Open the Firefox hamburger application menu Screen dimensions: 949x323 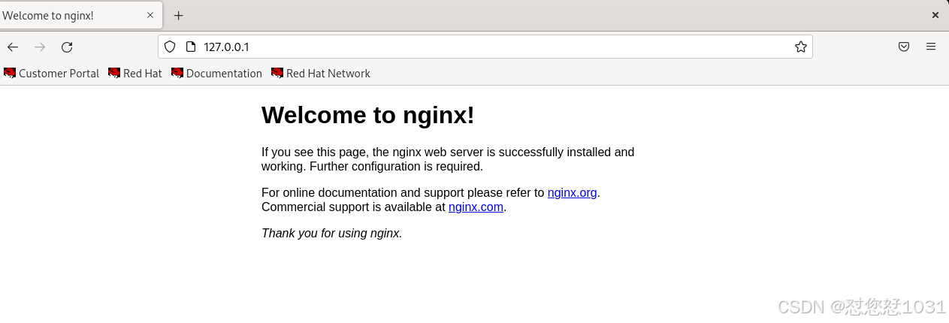[x=931, y=47]
